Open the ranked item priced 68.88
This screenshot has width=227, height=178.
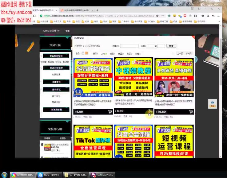coord(56,147)
